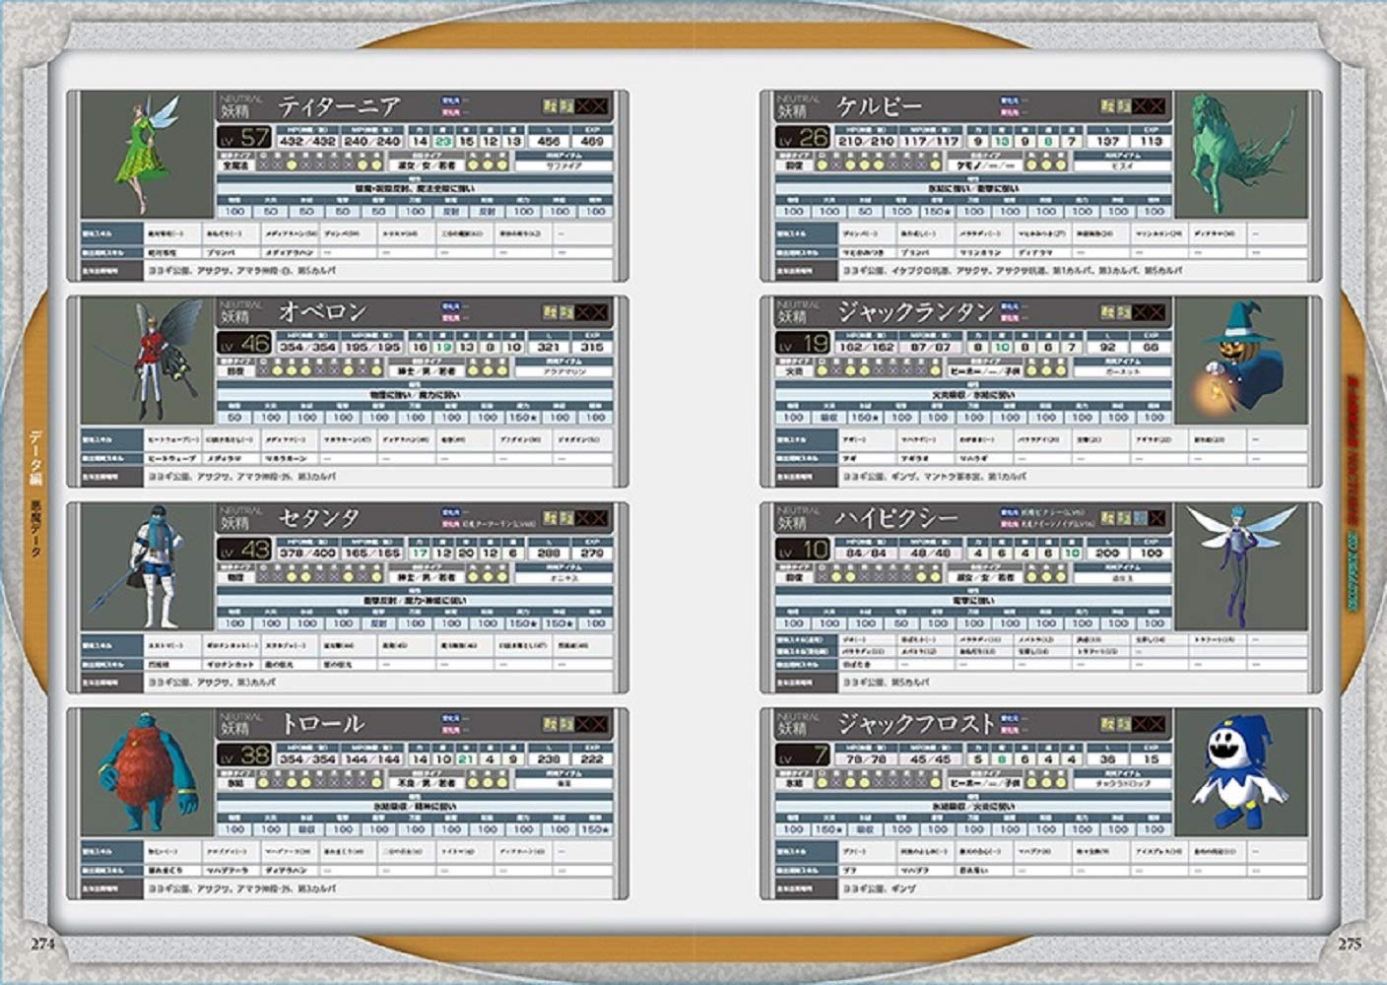Image resolution: width=1387 pixels, height=985 pixels.
Task: Expand ハイピクシー's first evolution entry
Action: [x=1044, y=512]
